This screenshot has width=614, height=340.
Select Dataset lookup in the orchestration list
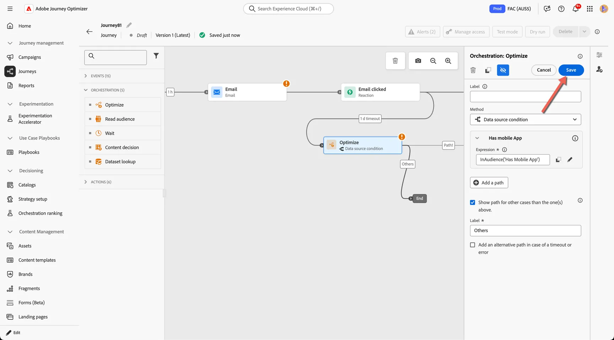pyautogui.click(x=123, y=161)
